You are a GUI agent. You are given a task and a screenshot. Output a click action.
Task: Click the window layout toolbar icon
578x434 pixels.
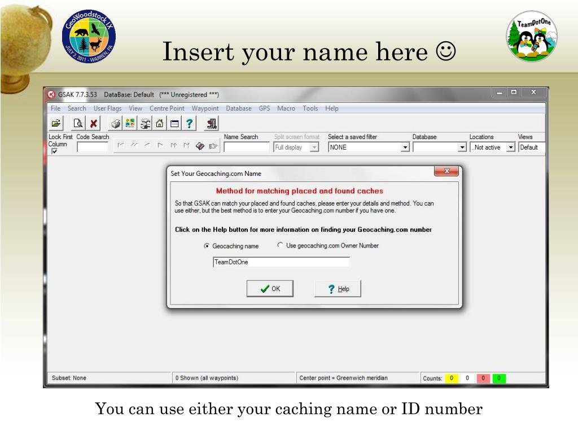(174, 123)
